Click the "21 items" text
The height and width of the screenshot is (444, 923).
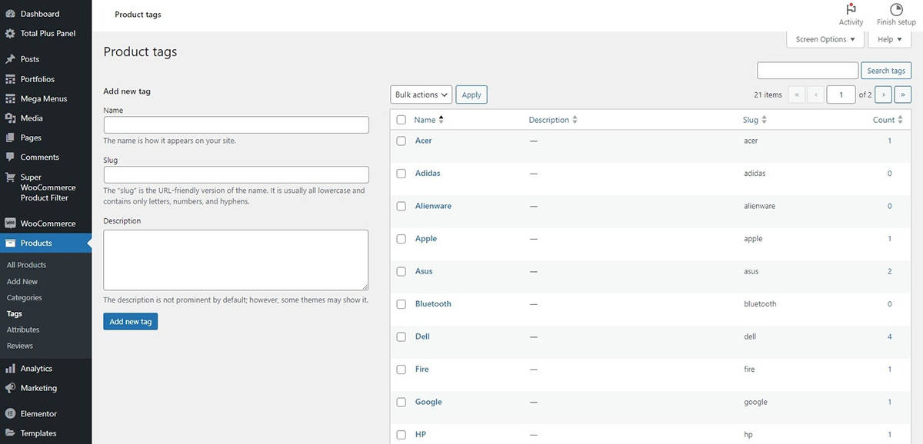[768, 94]
